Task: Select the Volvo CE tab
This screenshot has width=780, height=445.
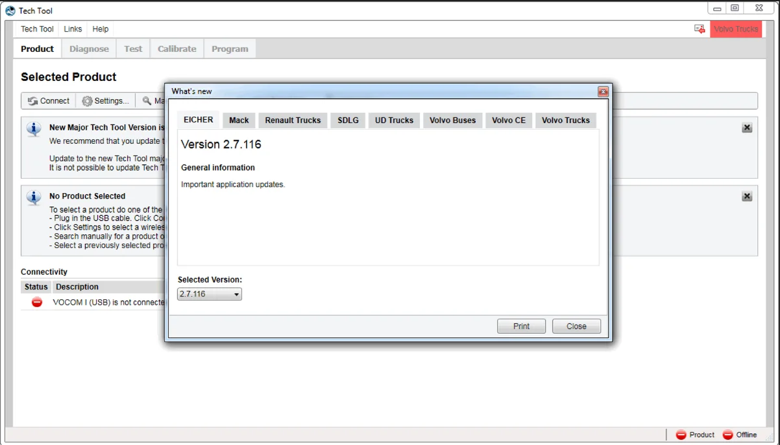Action: coord(509,120)
